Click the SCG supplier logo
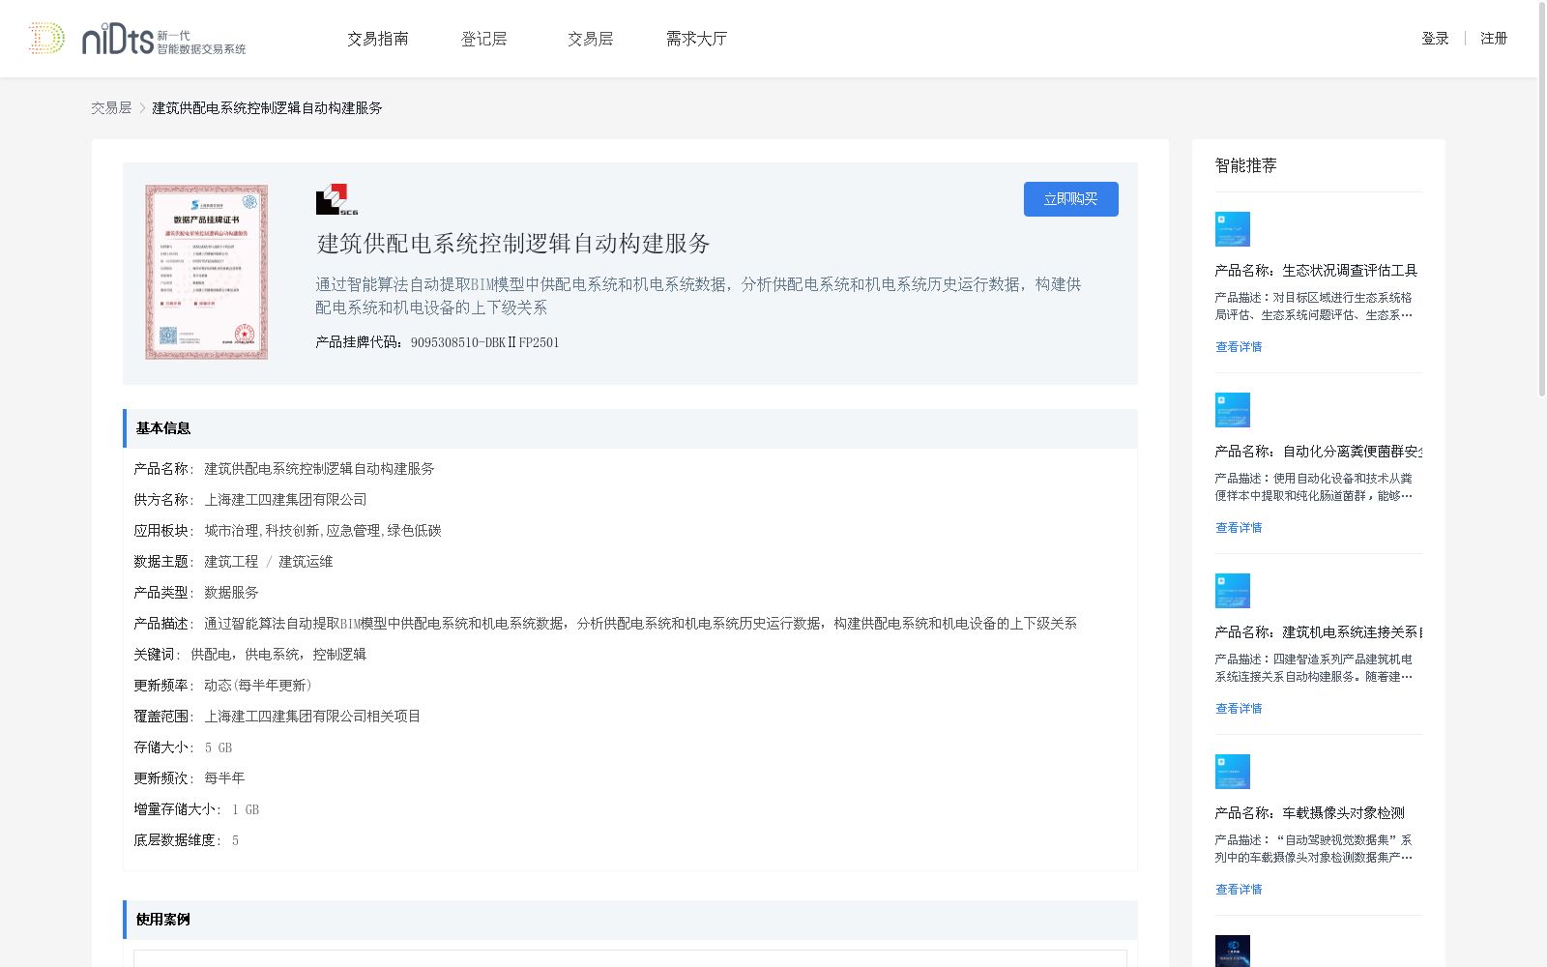This screenshot has width=1547, height=967. 336,199
